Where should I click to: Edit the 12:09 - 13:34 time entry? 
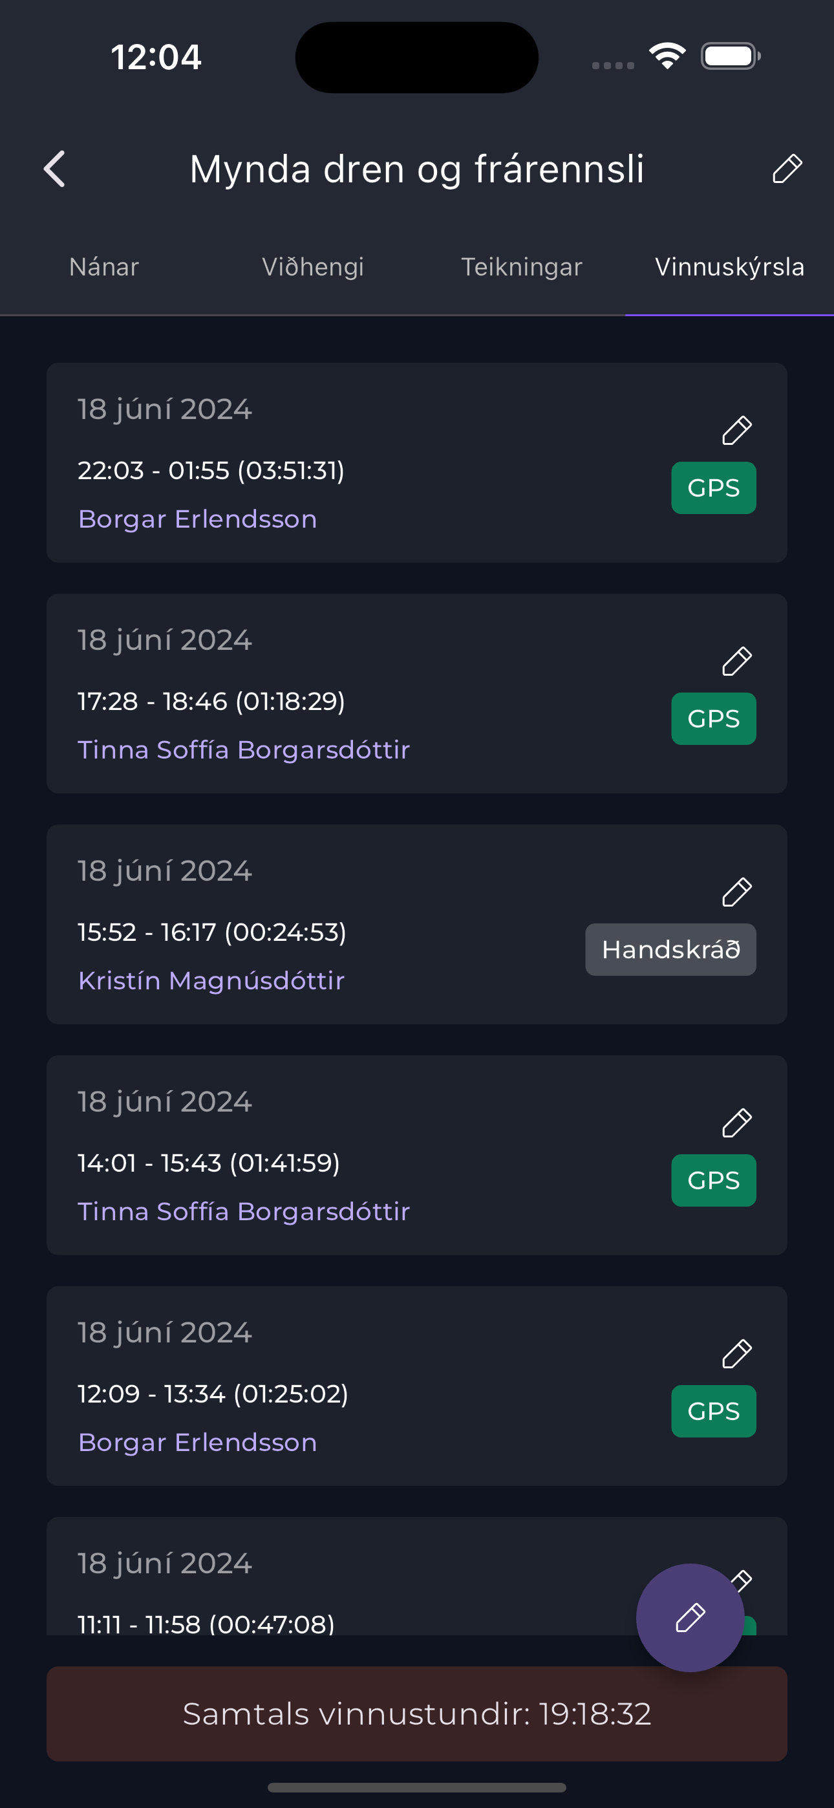[x=737, y=1354]
